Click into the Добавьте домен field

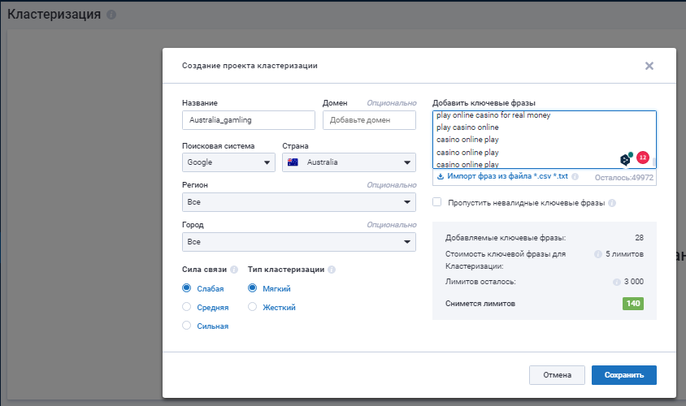coord(369,120)
